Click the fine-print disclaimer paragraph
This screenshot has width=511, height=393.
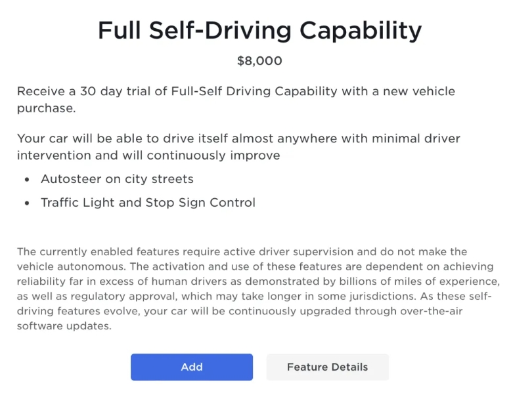coord(257,289)
